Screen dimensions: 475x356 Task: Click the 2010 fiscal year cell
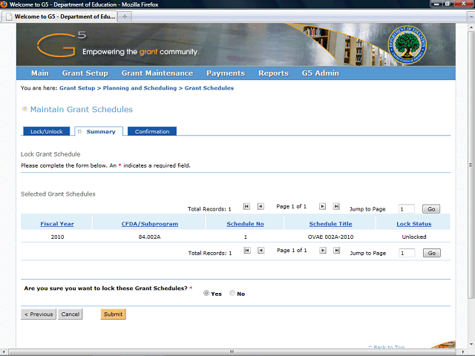57,237
